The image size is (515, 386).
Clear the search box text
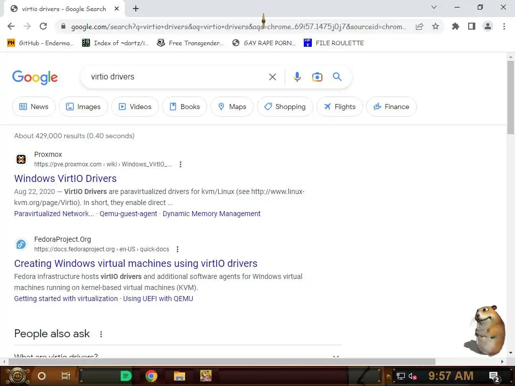(x=272, y=77)
